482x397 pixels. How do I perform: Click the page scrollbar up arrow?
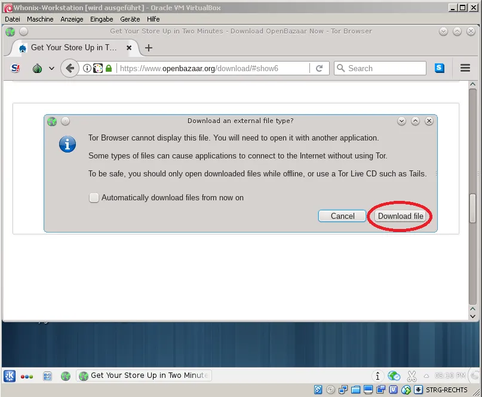pos(473,84)
